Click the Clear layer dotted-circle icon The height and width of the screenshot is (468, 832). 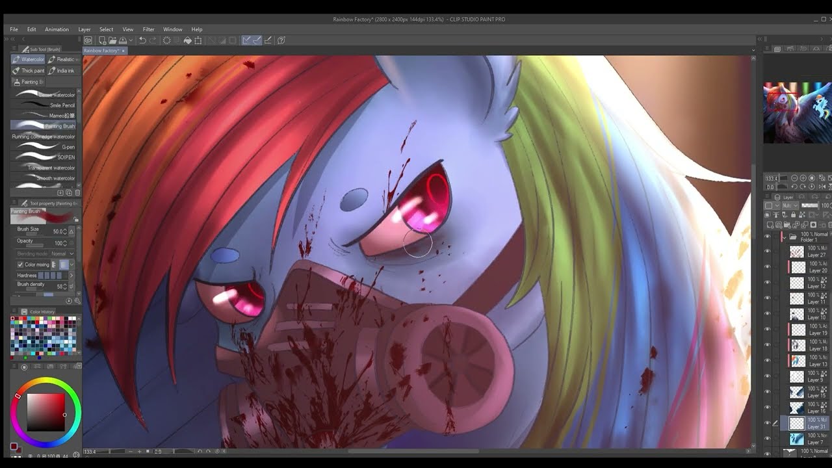(167, 40)
